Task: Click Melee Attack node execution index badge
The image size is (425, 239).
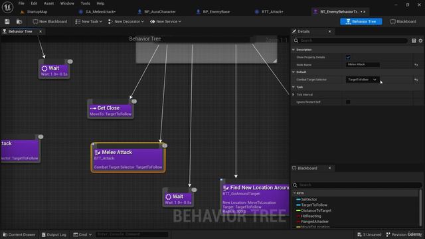Action: pyautogui.click(x=164, y=146)
